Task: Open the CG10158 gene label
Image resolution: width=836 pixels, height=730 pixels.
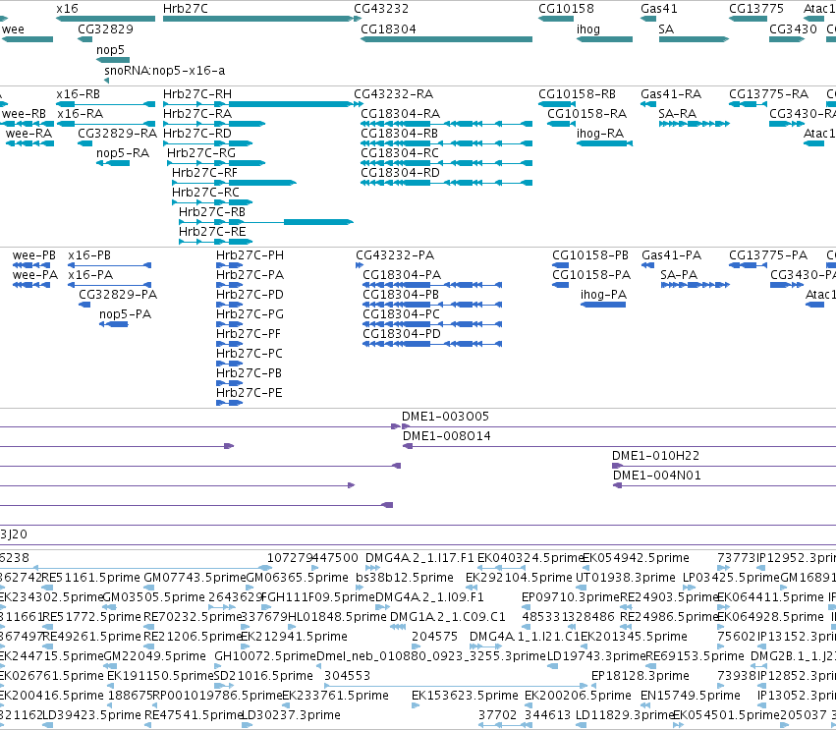Action: (566, 9)
